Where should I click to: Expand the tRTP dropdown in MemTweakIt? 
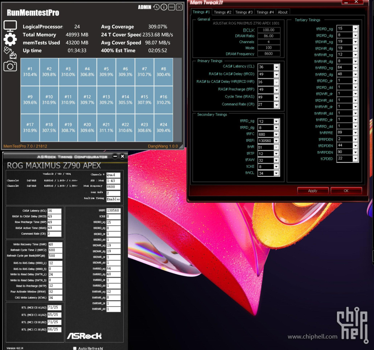tap(276, 154)
